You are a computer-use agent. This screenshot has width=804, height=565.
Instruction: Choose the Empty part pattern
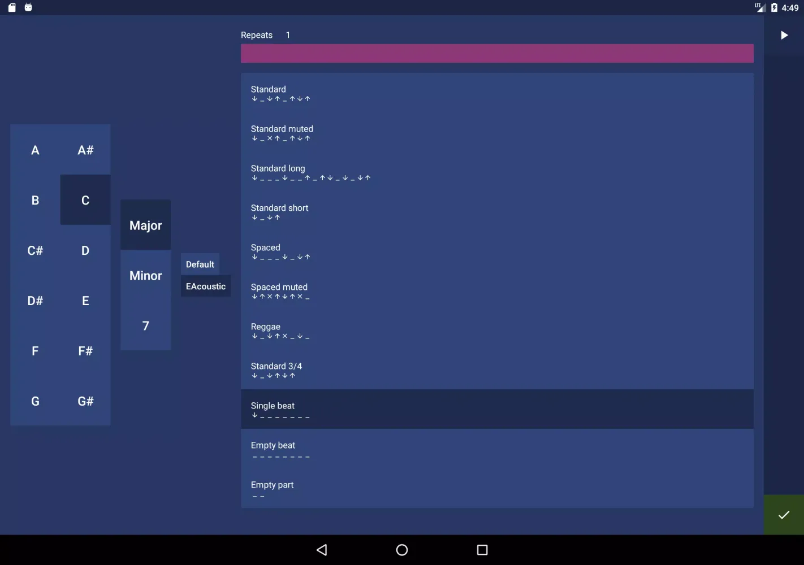pos(496,488)
